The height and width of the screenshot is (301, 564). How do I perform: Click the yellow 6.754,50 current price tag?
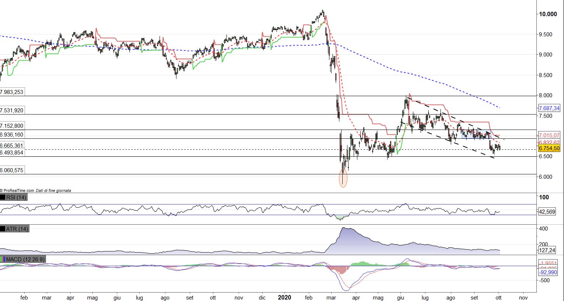549,148
